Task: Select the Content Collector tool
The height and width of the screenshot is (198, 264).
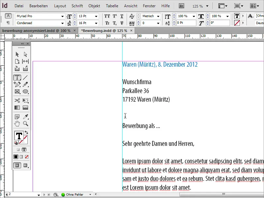Action: coord(17,68)
